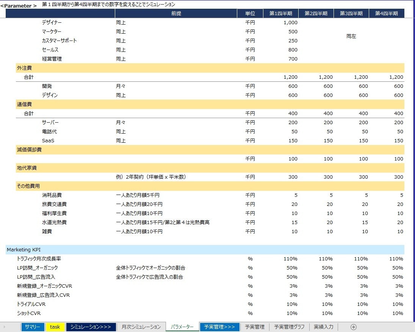The height and width of the screenshot is (332, 415).
Task: Click the 第4四半期 header cell
Action: [x=387, y=14]
